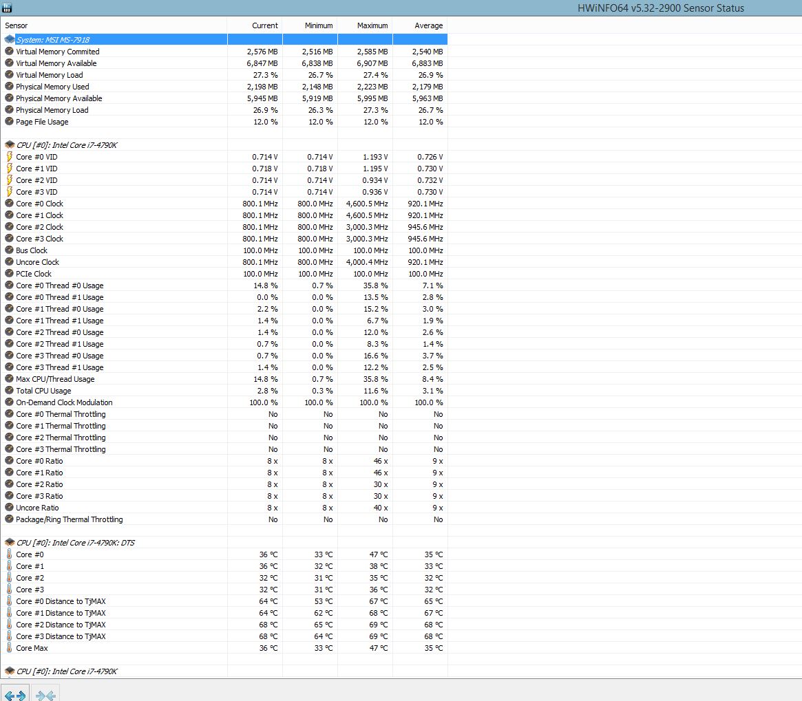Click the chip icon beside the DTS sensor group
The width and height of the screenshot is (802, 701).
[9, 543]
